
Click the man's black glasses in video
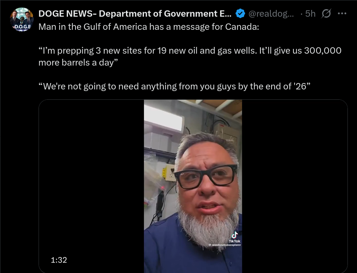point(206,177)
